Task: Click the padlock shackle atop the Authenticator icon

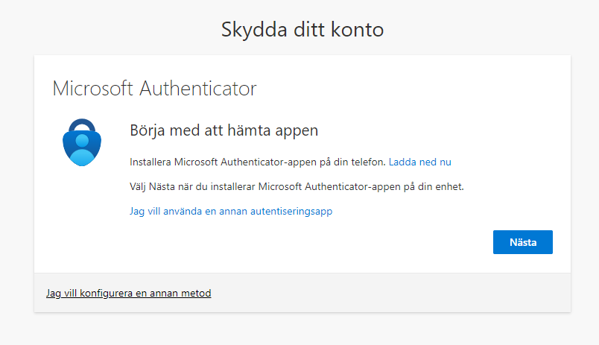Action: click(80, 124)
